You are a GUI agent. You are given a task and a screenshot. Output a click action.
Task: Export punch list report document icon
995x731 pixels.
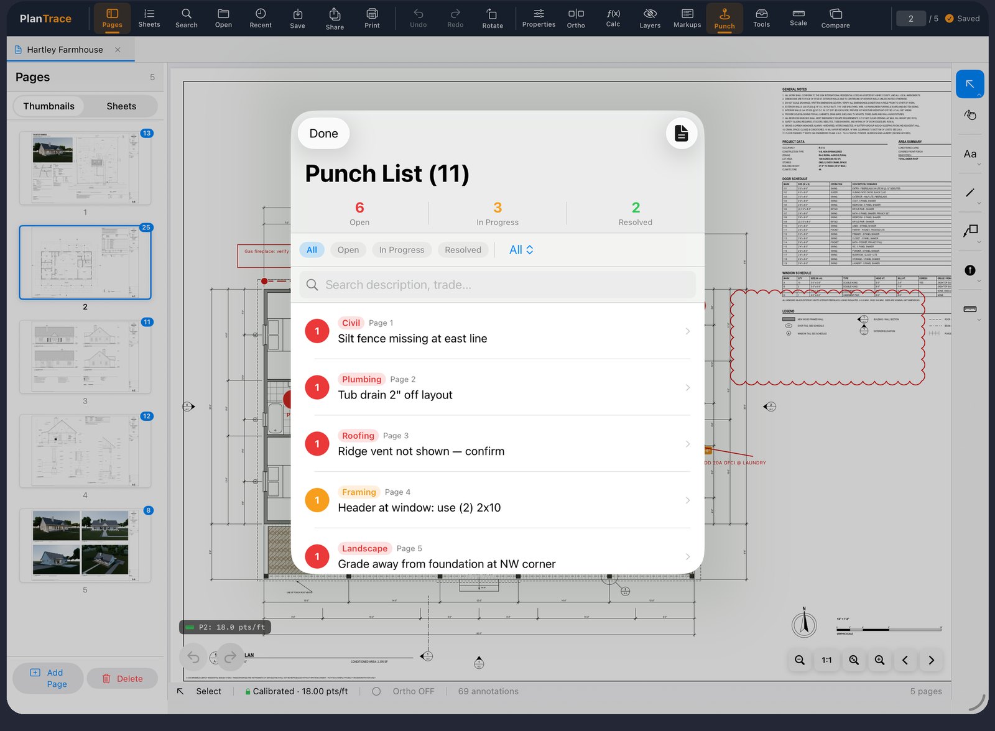[x=682, y=133]
